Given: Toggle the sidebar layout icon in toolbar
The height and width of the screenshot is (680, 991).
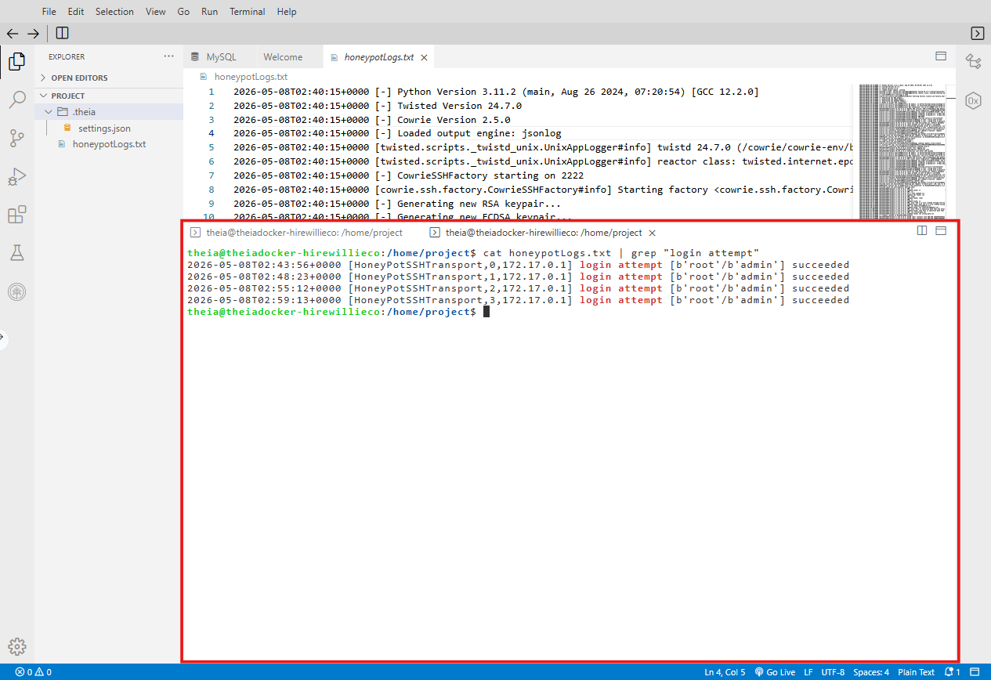Looking at the screenshot, I should click(62, 33).
